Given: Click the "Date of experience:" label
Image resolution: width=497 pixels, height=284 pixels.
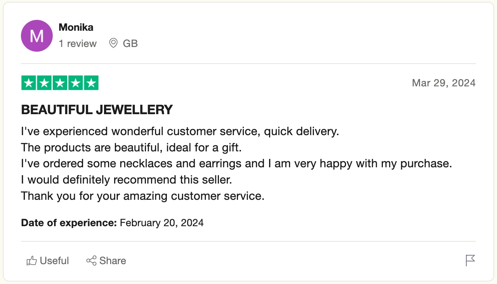Looking at the screenshot, I should (69, 223).
